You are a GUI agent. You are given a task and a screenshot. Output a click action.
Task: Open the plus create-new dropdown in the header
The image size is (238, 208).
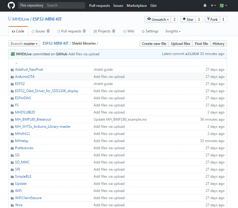(213, 5)
